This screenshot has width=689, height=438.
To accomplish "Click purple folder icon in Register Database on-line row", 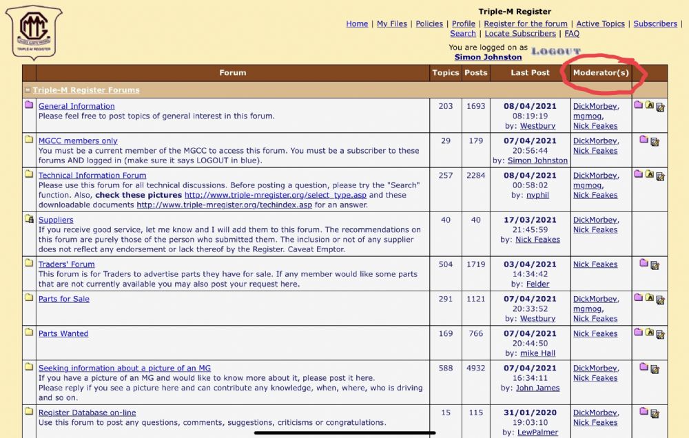I will pyautogui.click(x=644, y=411).
